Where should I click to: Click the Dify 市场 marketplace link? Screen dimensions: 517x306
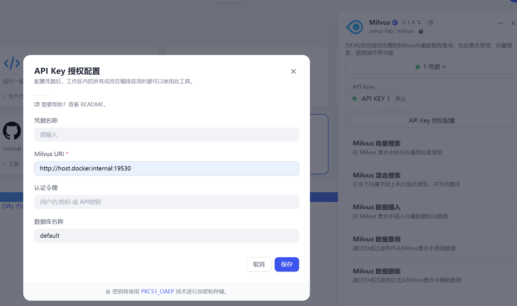click(x=12, y=206)
